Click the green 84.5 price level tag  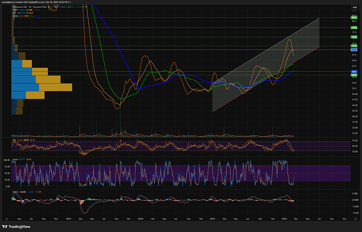(x=354, y=17)
